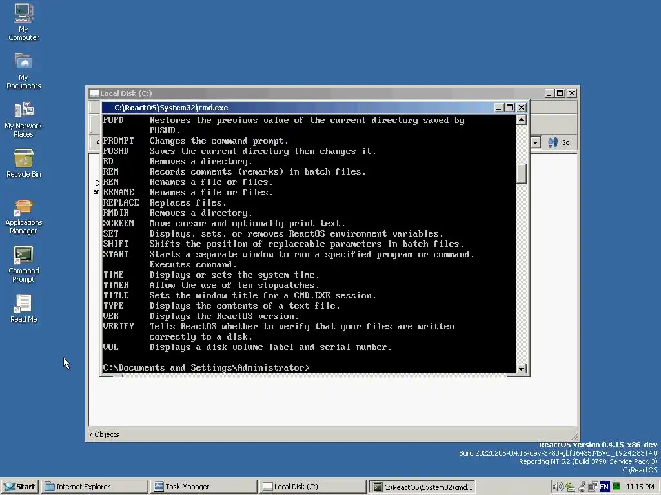The image size is (661, 495).
Task: Click the plug-shaped tray icon left of network icon
Action: [582, 487]
